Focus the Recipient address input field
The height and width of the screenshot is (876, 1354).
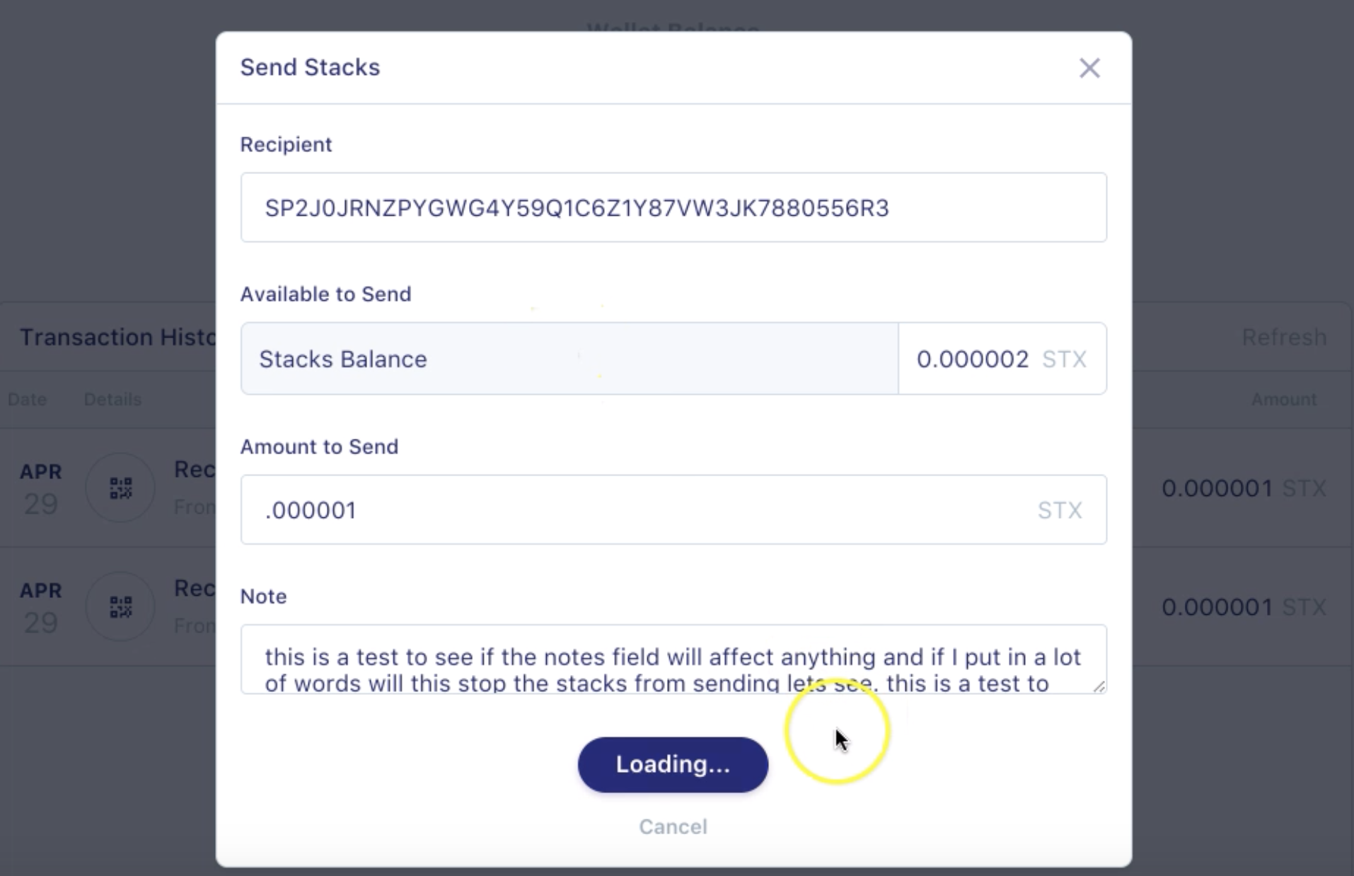click(672, 207)
